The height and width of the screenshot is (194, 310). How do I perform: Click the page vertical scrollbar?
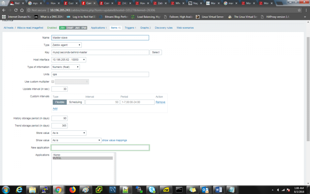308,89
